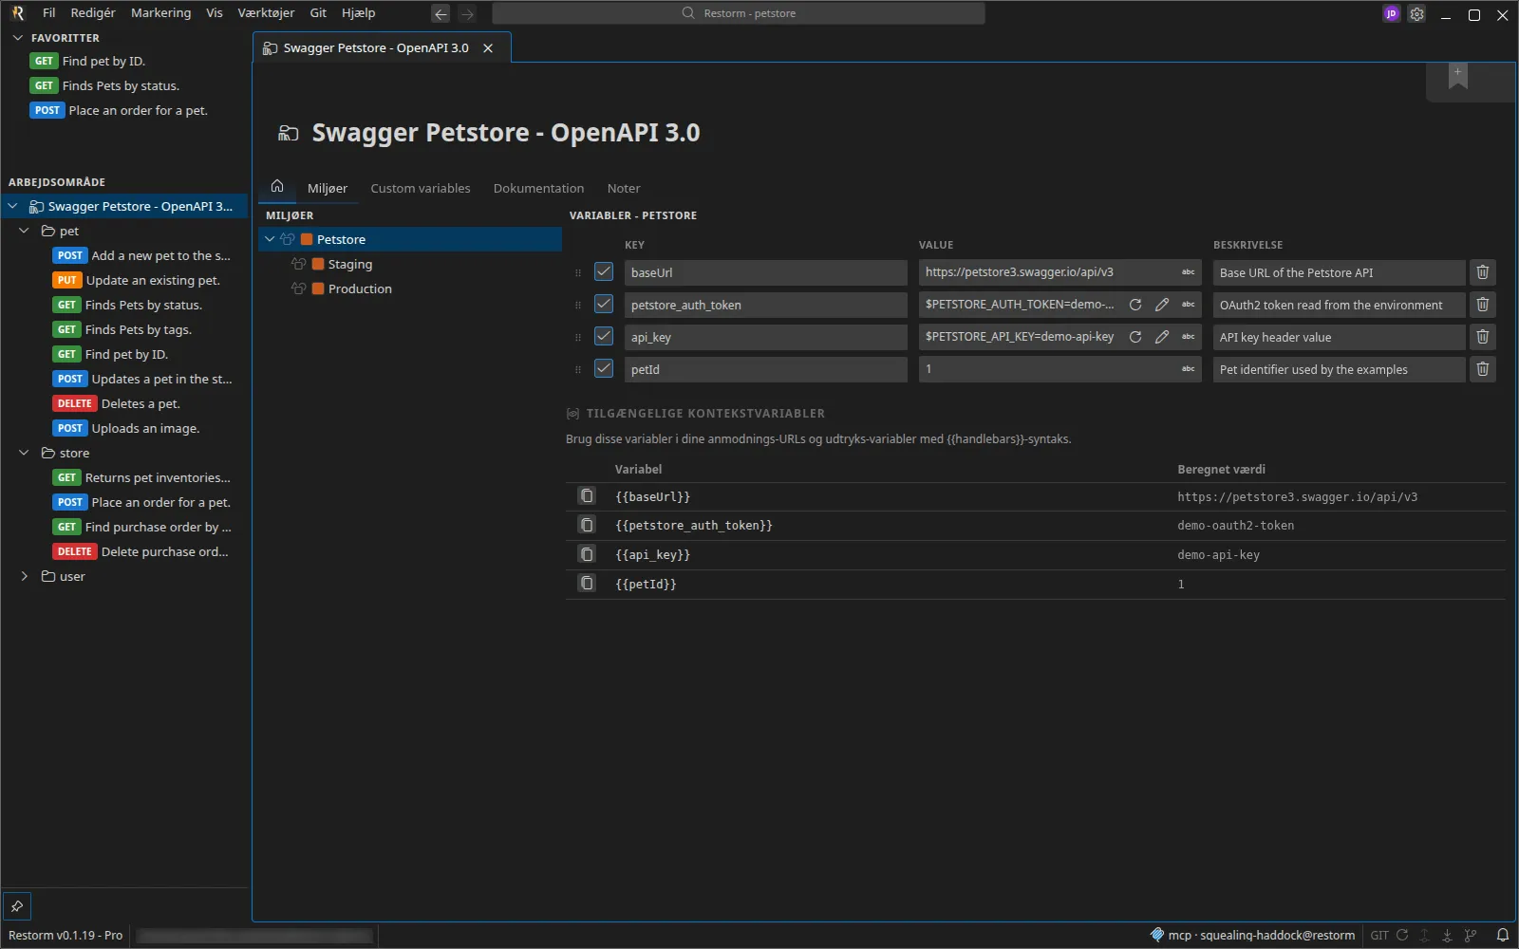Edit the petstore_auth_token value with pencil icon
The height and width of the screenshot is (949, 1519).
(x=1161, y=305)
